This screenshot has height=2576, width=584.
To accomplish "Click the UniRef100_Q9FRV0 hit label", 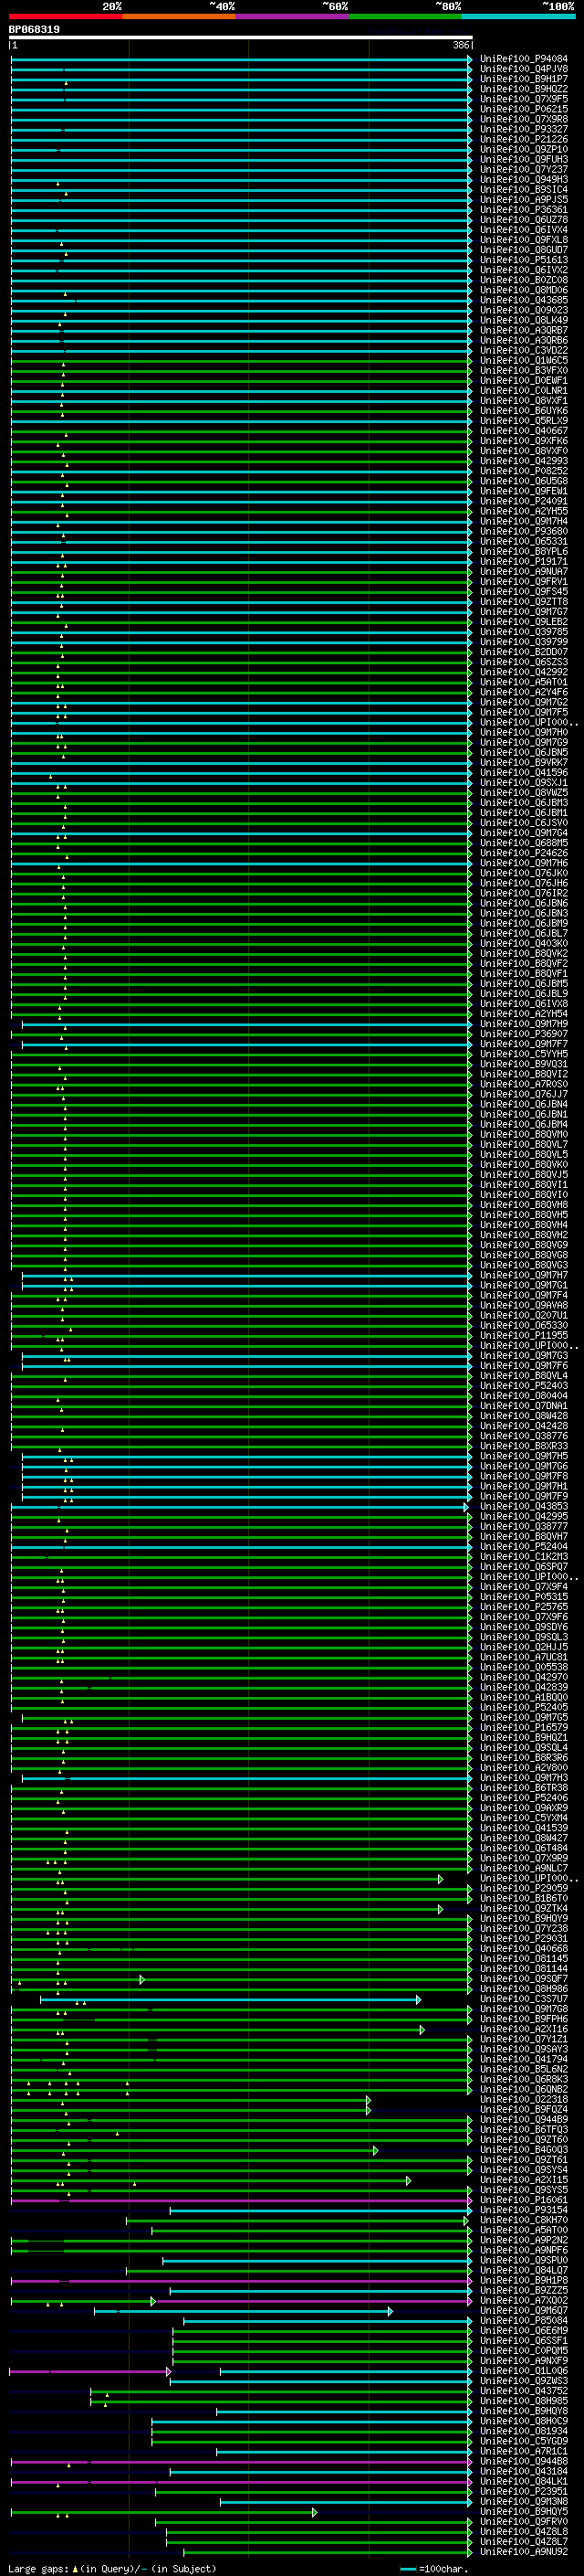I will [523, 2522].
